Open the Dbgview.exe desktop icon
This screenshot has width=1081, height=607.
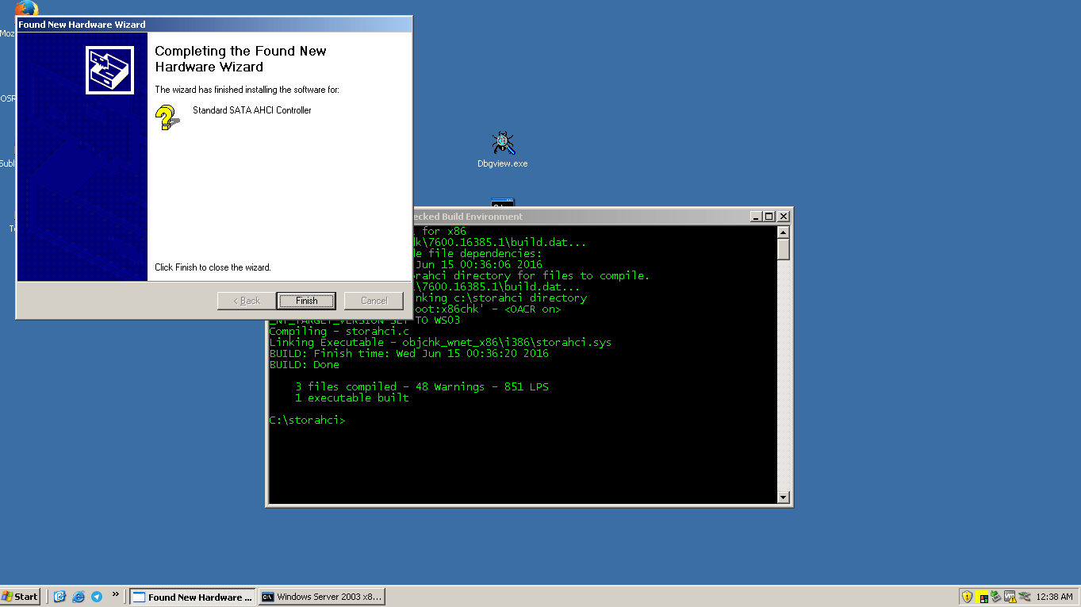(x=502, y=150)
